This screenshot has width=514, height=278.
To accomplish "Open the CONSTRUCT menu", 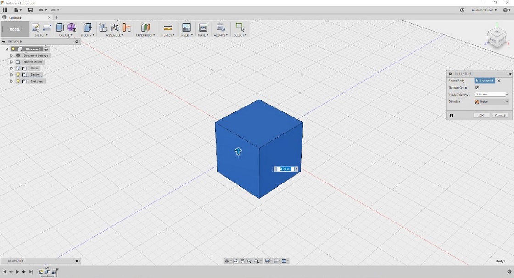I will pos(145,35).
